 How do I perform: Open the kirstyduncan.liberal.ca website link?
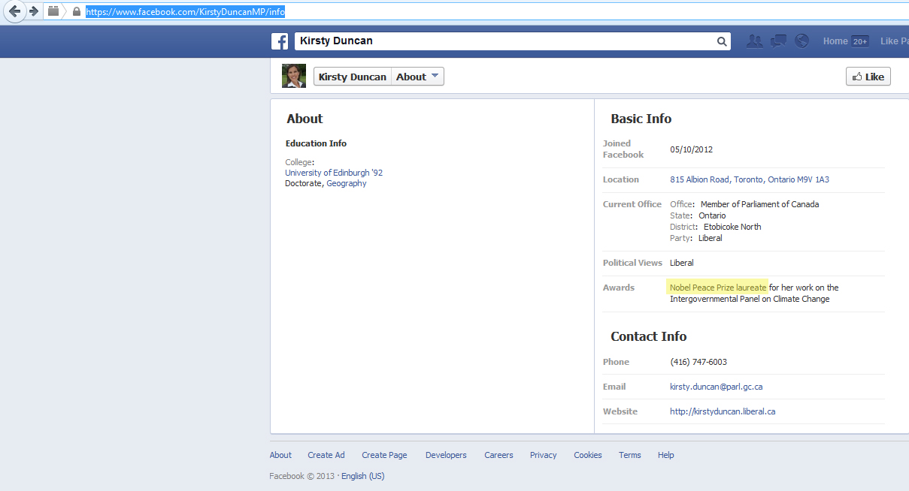pyautogui.click(x=722, y=411)
